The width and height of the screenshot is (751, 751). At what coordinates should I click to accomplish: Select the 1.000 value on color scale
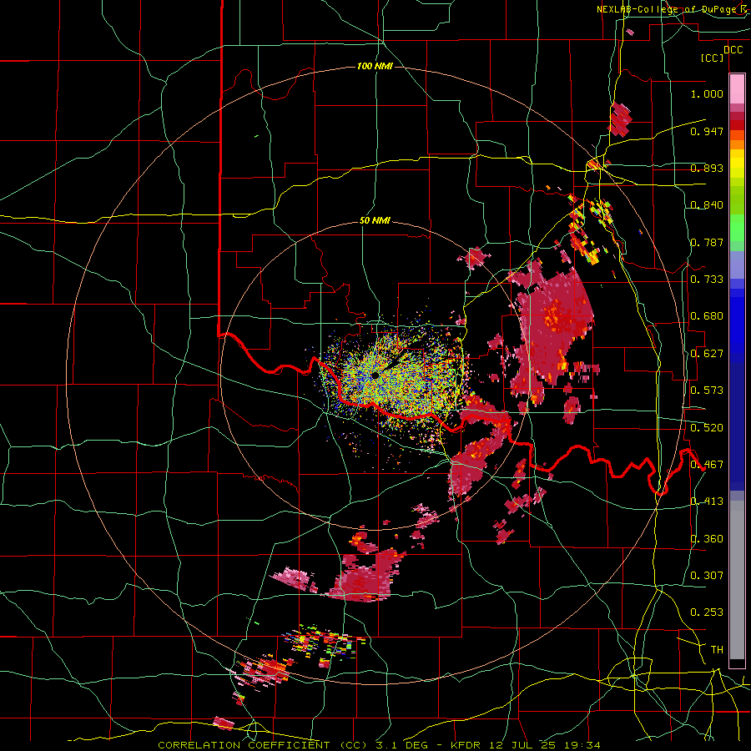click(x=707, y=93)
